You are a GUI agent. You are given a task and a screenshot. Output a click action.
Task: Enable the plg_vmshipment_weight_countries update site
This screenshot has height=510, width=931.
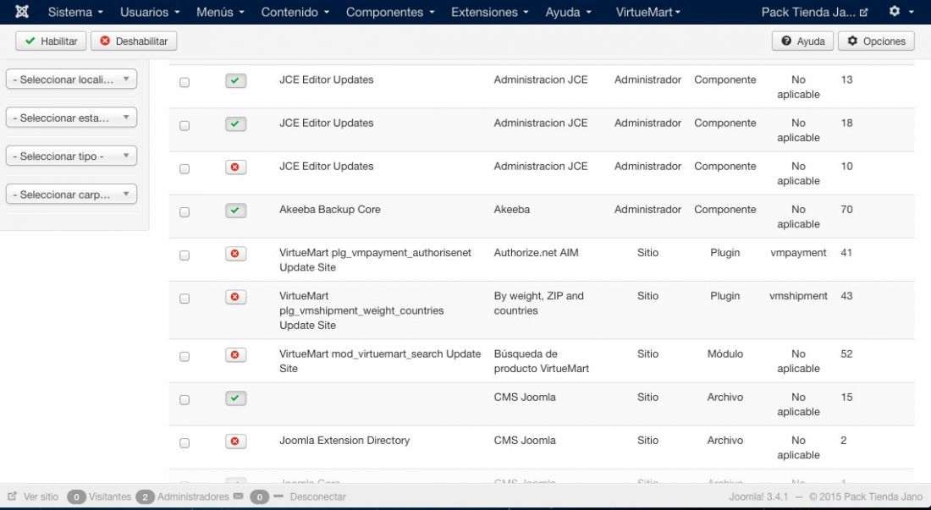(x=236, y=297)
